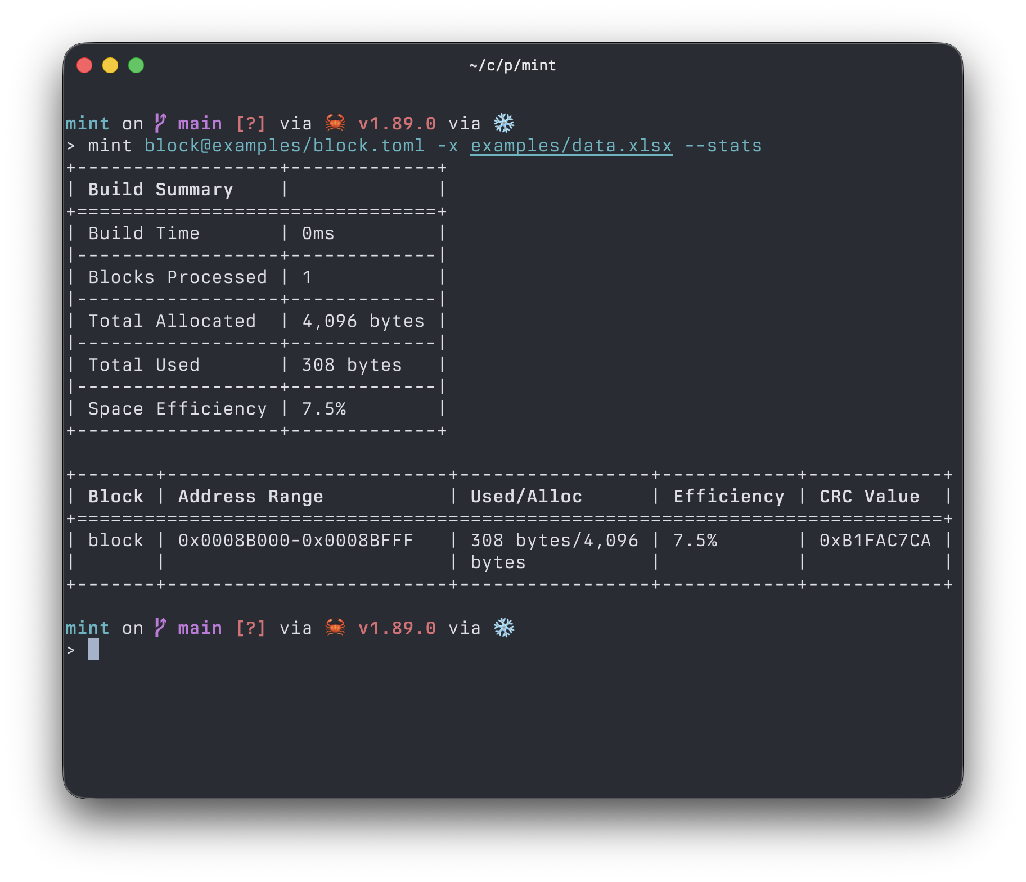The image size is (1026, 882).
Task: Click the git branch icon in the bottom prompt
Action: [161, 627]
